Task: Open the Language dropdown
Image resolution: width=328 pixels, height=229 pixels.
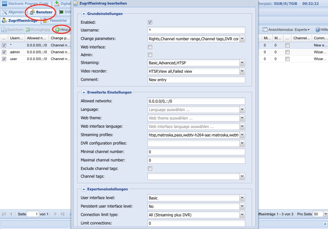Action: point(242,109)
